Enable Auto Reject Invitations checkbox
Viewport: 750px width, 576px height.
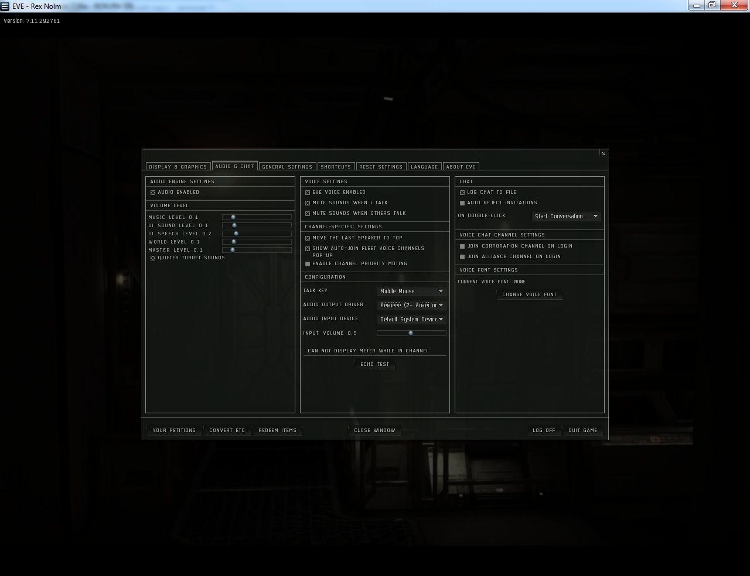point(462,203)
